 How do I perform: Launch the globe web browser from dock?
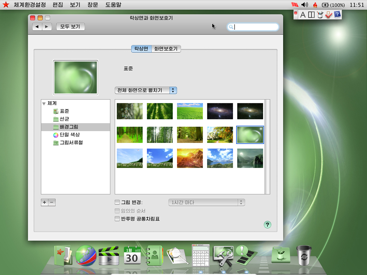point(86,256)
